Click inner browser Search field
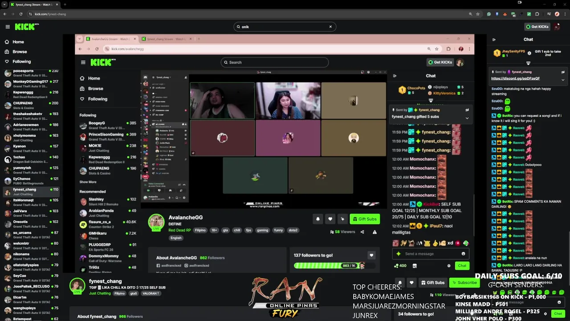Viewport: 570px width, 321px height. click(x=275, y=62)
